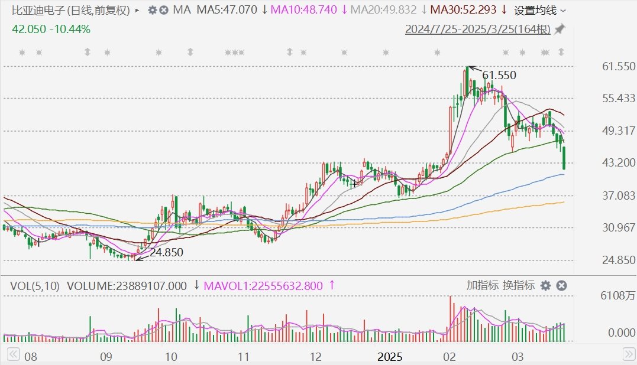Open MA settings gear beside stock title
This screenshot has height=365, width=637.
coord(153,10)
